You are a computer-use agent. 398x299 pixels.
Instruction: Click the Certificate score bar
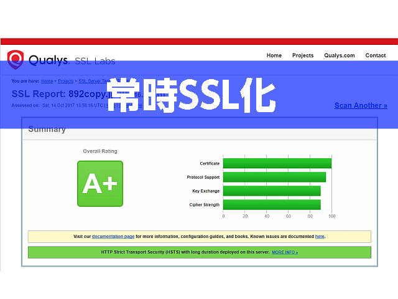(277, 163)
